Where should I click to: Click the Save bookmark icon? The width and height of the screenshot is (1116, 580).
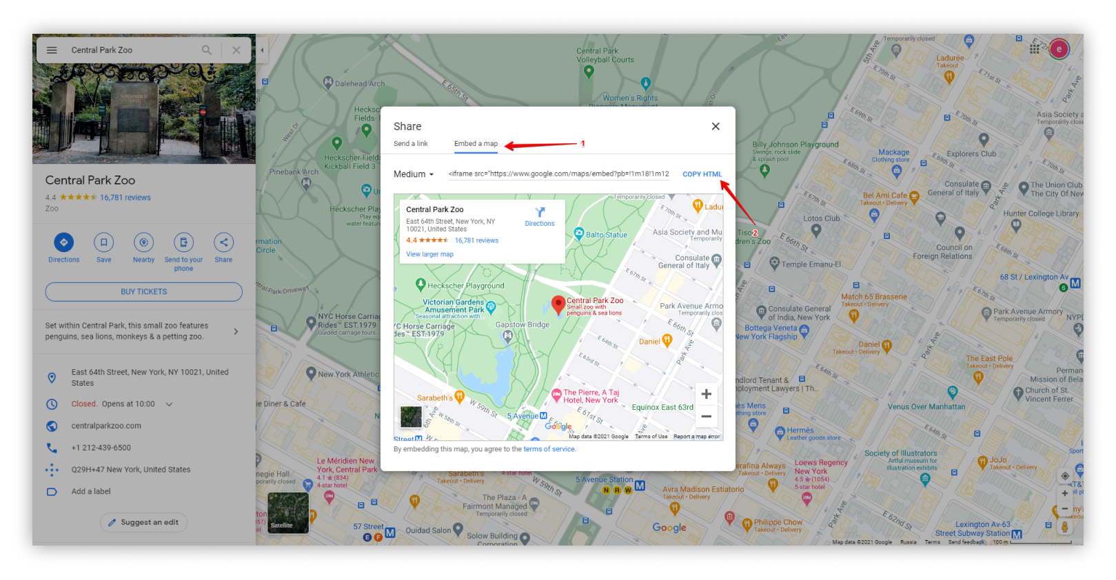[103, 242]
